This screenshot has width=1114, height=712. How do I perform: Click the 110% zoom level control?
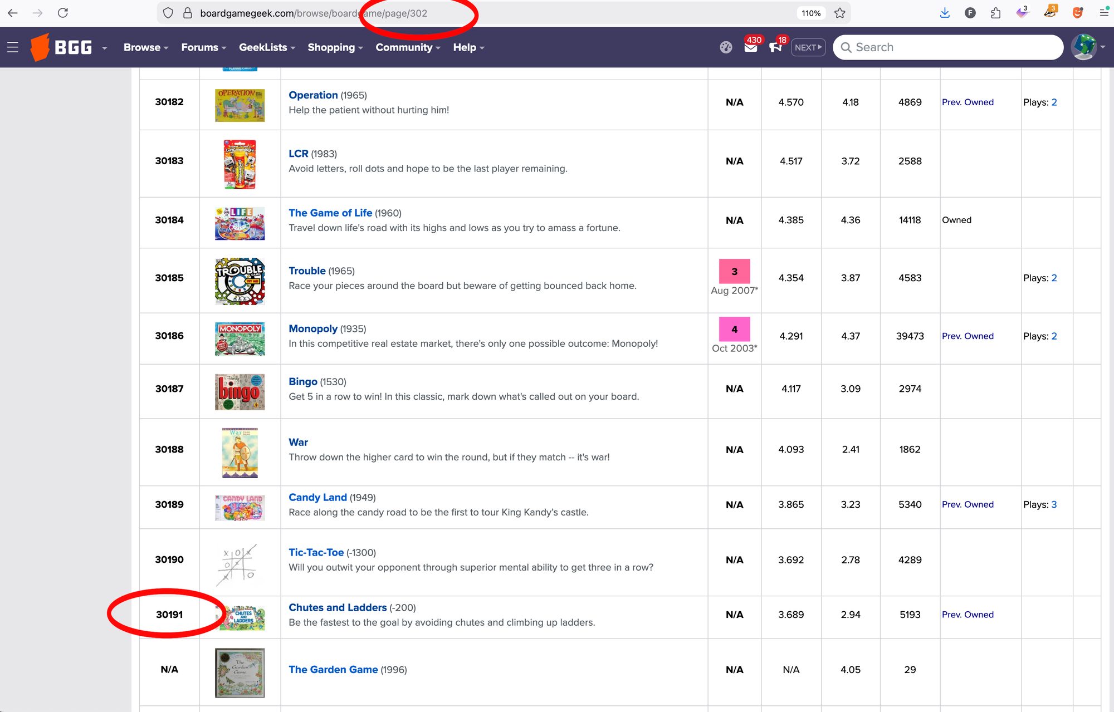[811, 12]
